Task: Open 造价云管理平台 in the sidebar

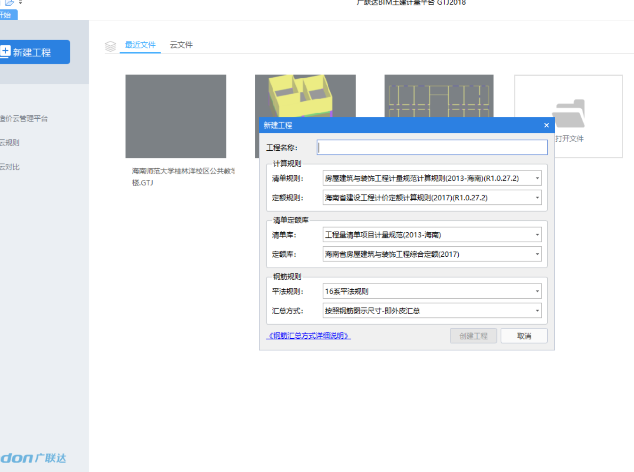Action: click(x=24, y=119)
